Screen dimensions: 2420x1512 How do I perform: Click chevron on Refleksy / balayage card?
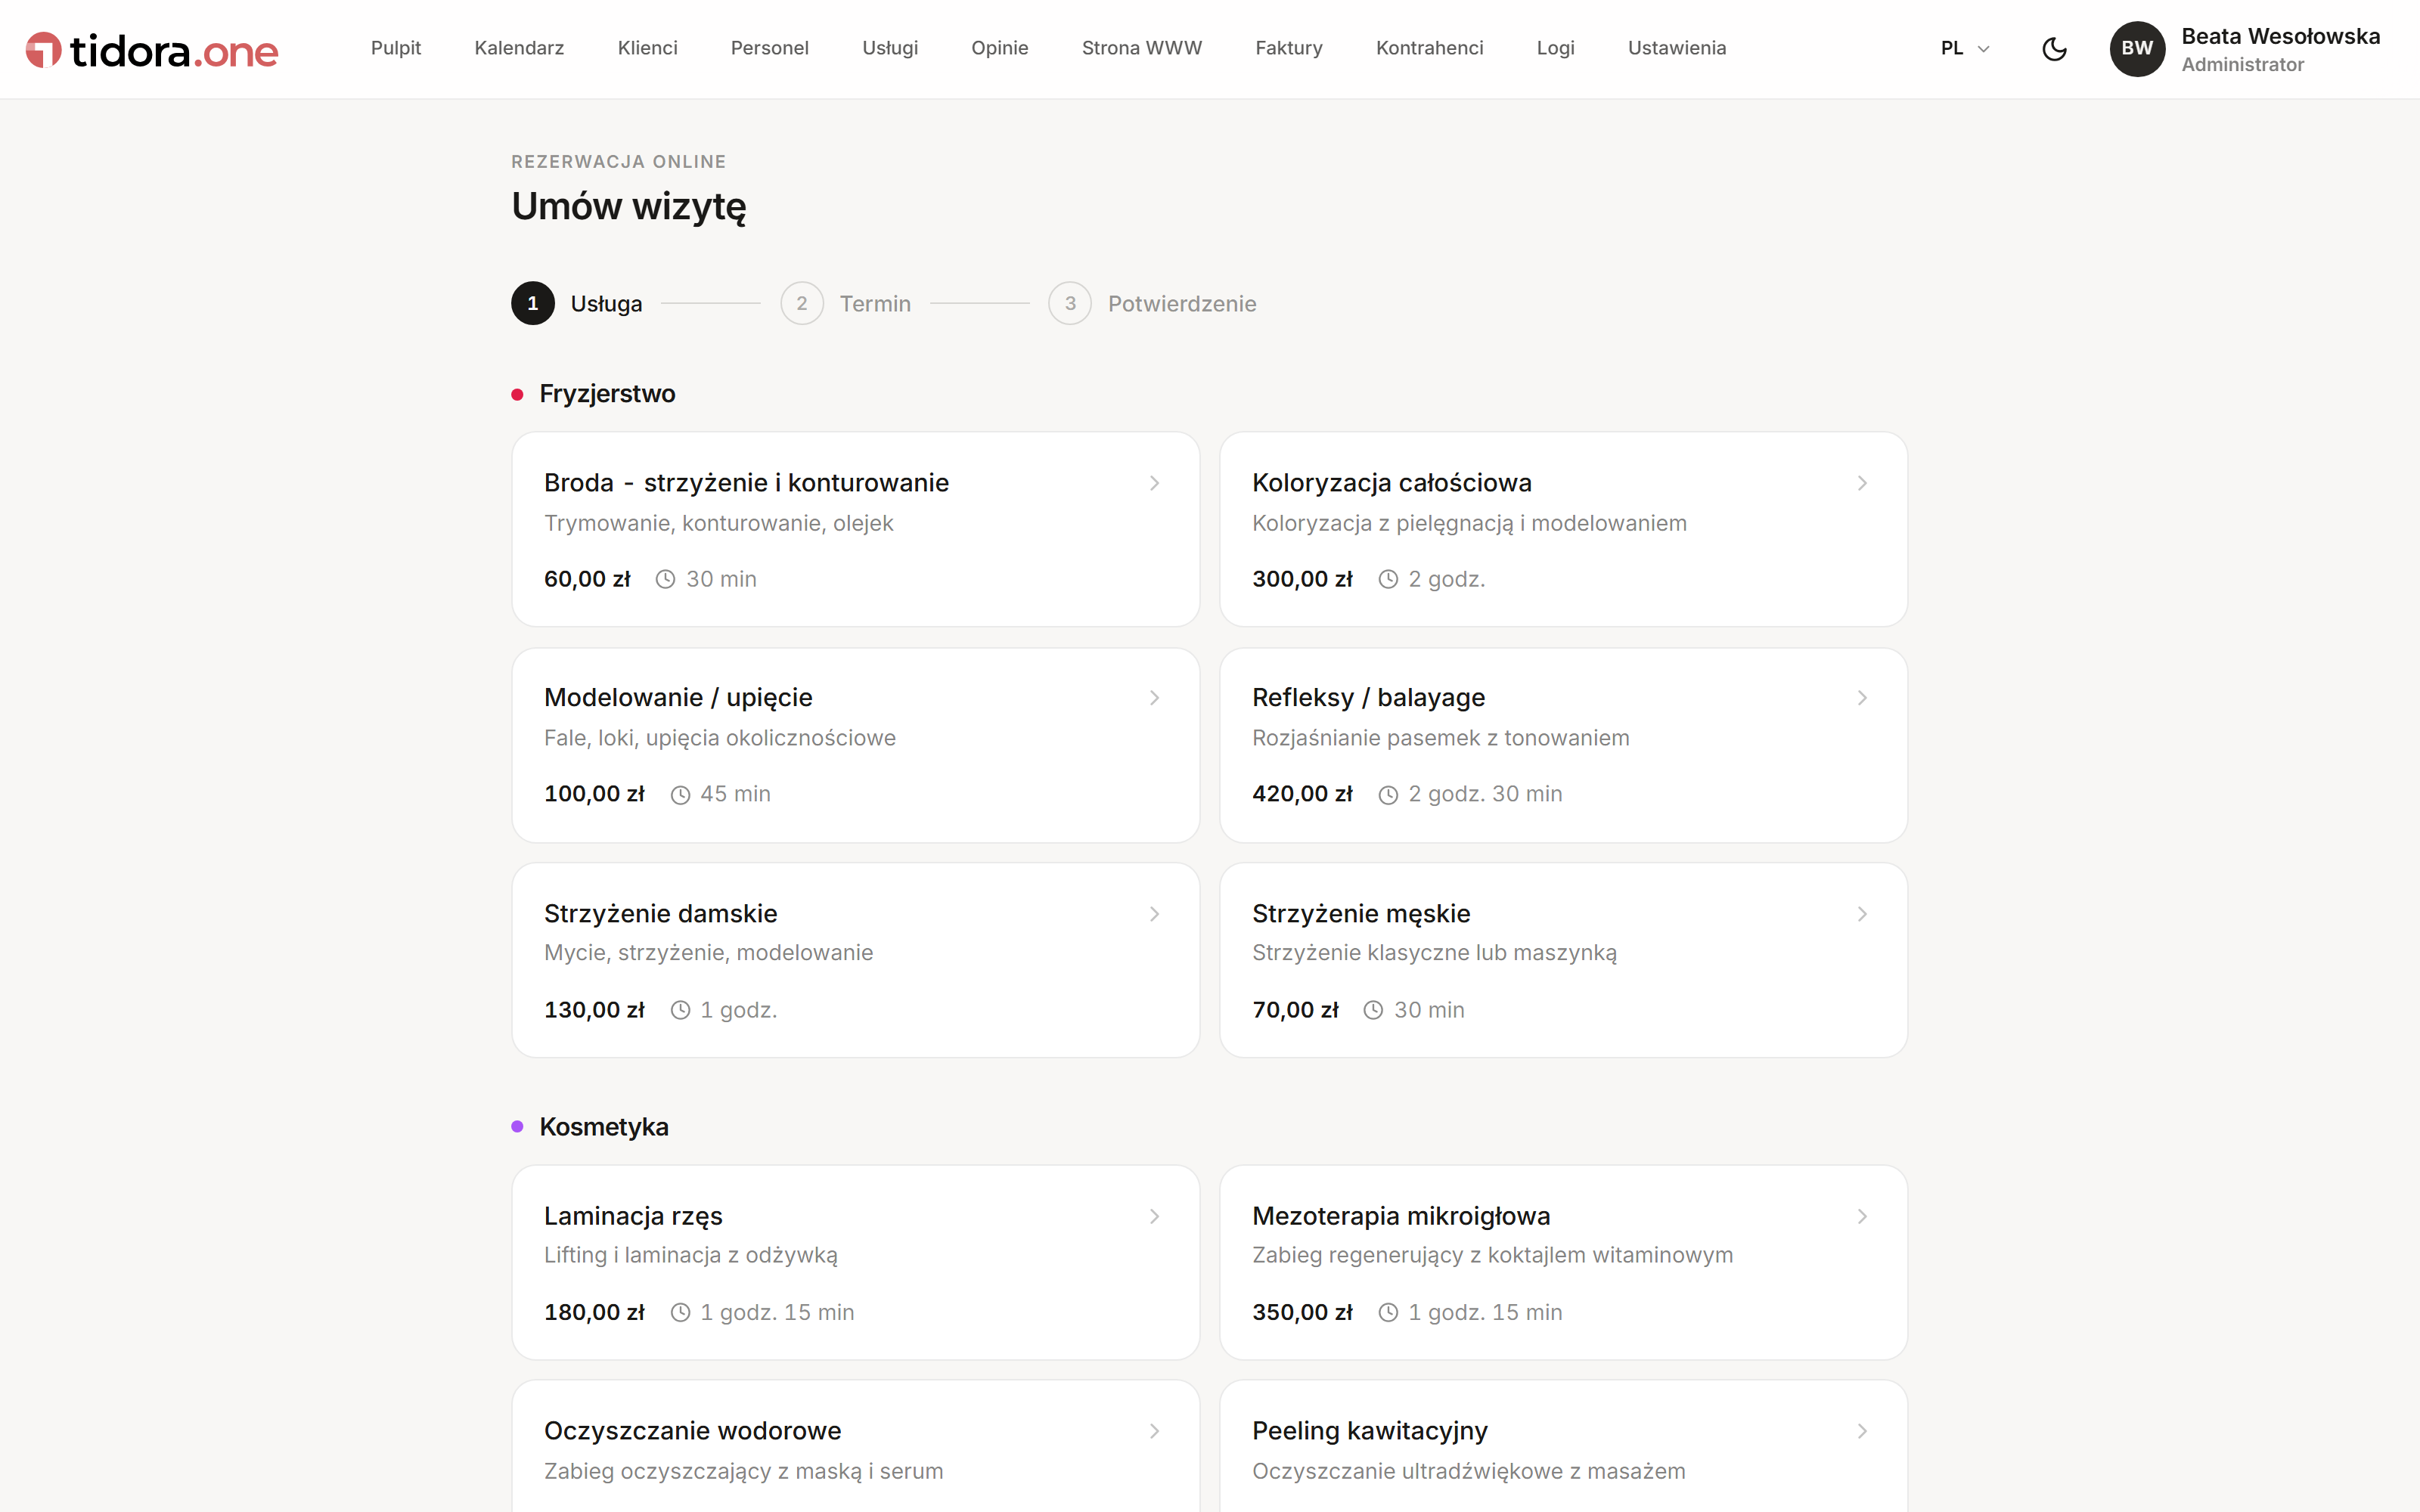tap(1863, 698)
